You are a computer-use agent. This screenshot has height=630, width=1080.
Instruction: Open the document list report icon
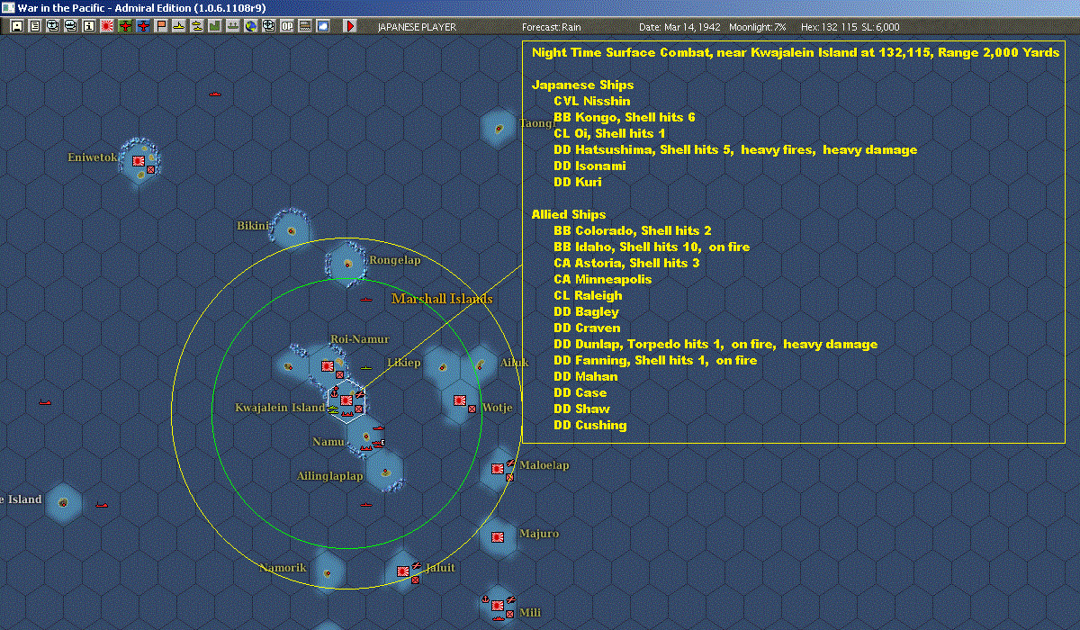(x=35, y=26)
